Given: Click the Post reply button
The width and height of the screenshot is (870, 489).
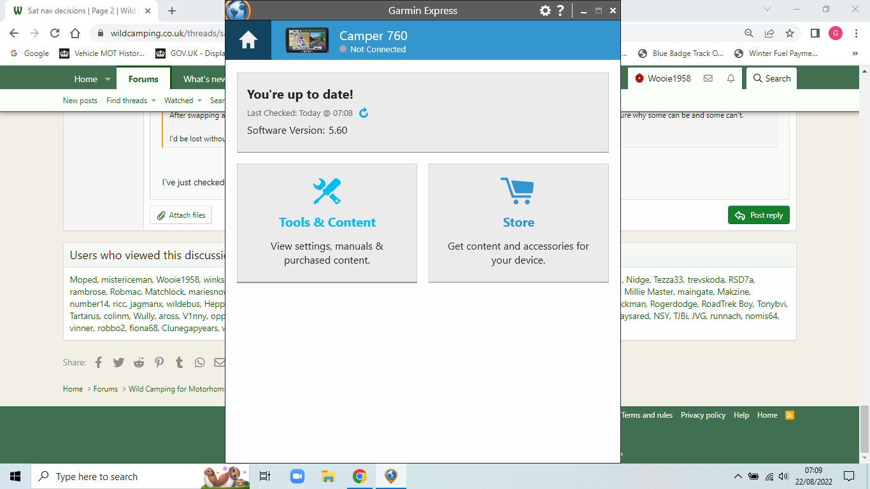Looking at the screenshot, I should 759,215.
